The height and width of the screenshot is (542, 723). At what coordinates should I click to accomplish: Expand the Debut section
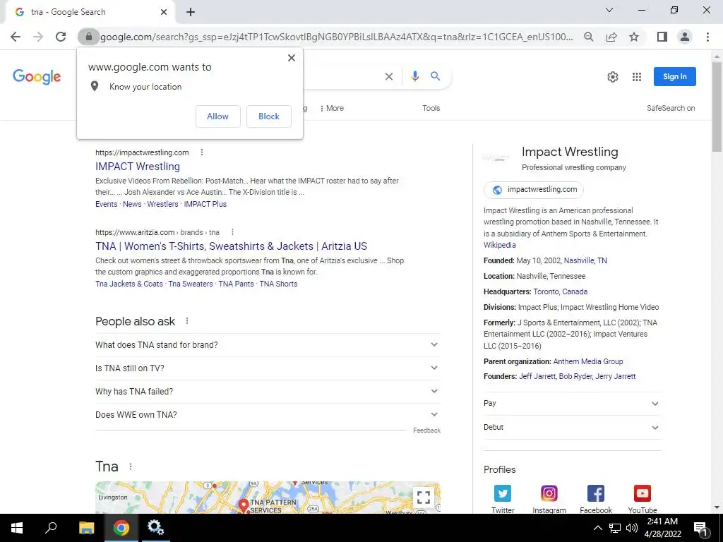tap(572, 427)
